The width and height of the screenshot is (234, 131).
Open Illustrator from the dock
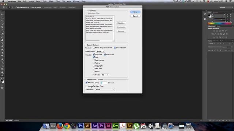[x=88, y=126]
